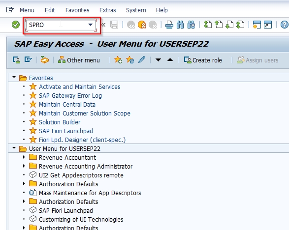Click the Find binoculars icon

point(180,25)
